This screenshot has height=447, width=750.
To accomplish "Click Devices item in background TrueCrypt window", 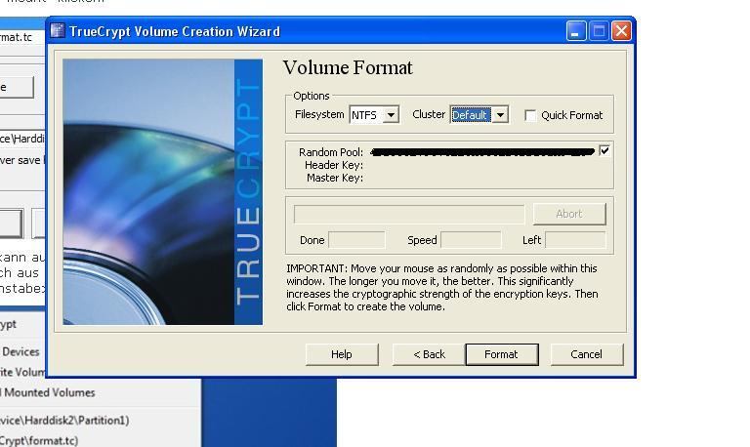I will [21, 352].
